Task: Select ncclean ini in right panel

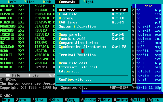Action: pyautogui.click(x=148, y=39)
